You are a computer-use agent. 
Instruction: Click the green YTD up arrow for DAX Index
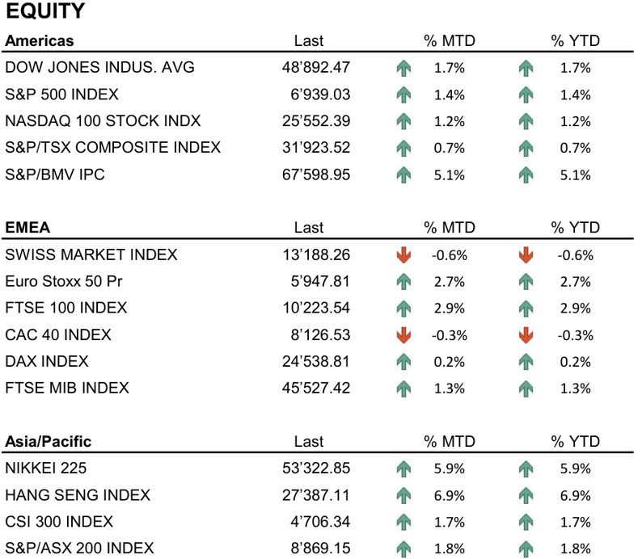coord(526,362)
